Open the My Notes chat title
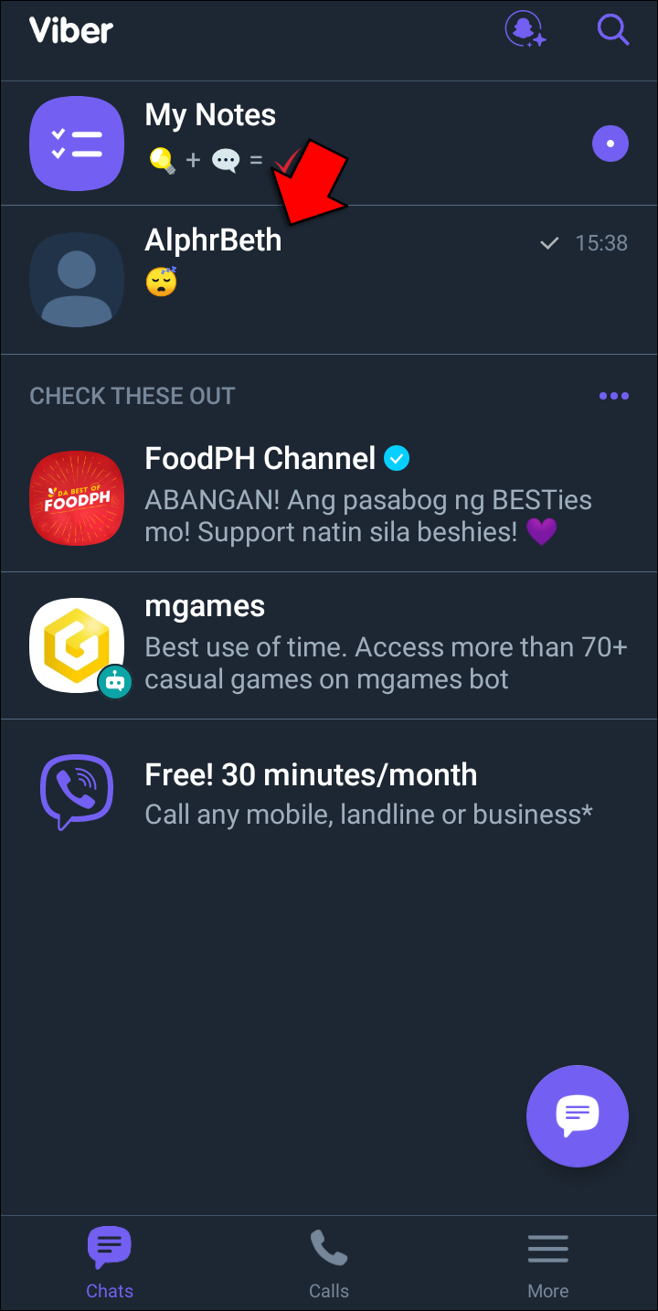The image size is (658, 1311). pos(210,115)
